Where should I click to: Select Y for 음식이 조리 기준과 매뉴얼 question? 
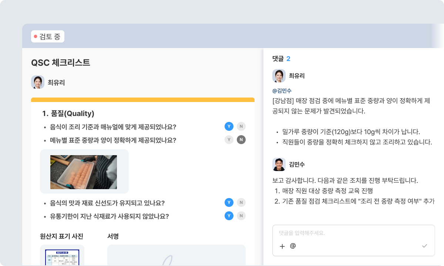[229, 127]
